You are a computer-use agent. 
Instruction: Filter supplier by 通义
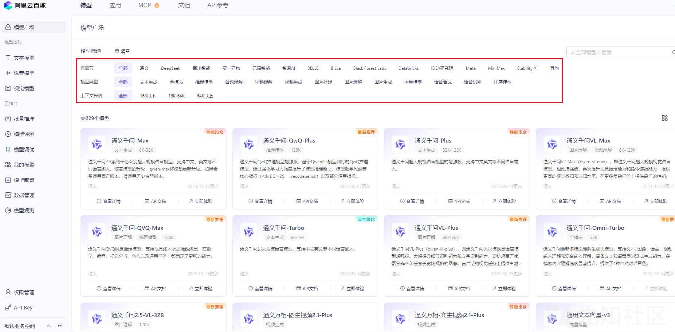coord(144,68)
